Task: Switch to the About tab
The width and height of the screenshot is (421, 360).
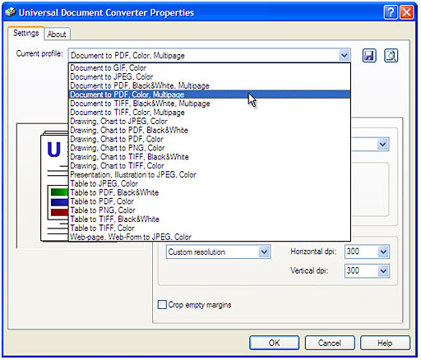Action: click(x=57, y=34)
